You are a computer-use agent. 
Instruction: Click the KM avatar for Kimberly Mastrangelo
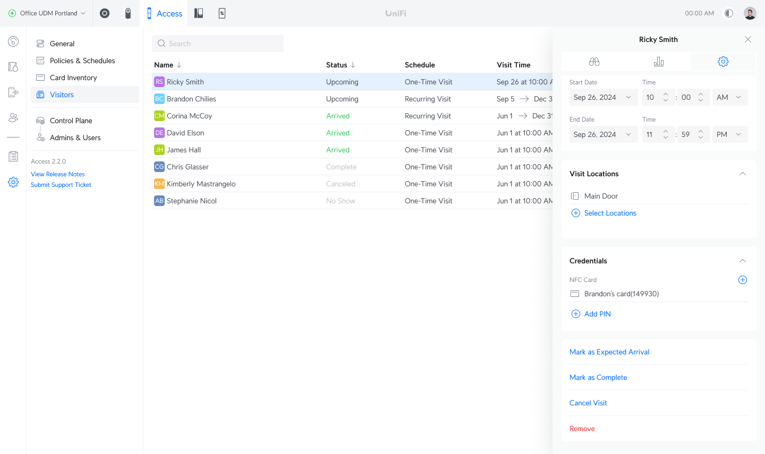tap(159, 184)
